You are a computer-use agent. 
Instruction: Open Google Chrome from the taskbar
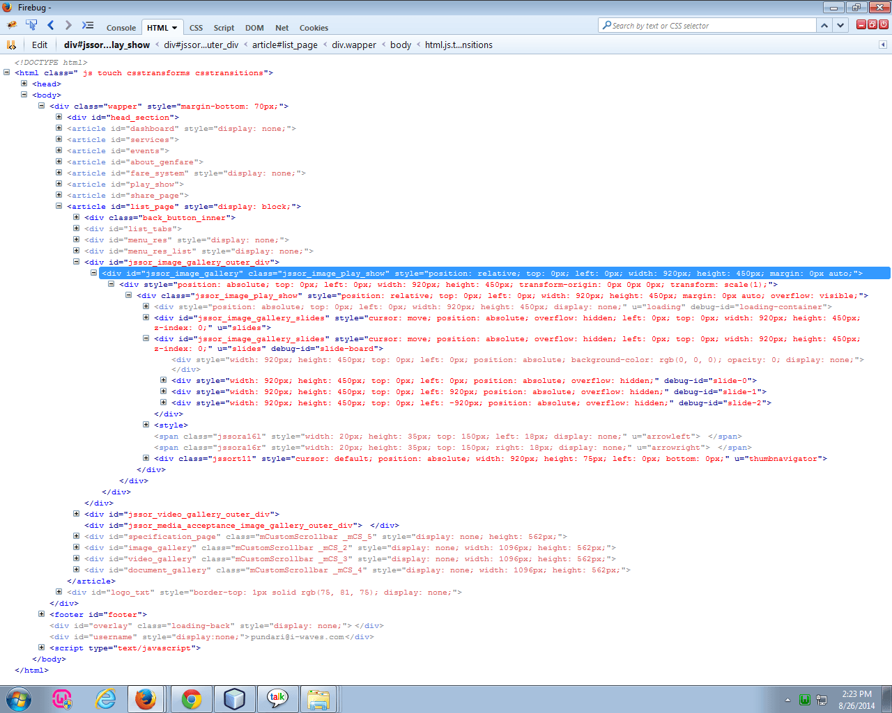coord(192,698)
